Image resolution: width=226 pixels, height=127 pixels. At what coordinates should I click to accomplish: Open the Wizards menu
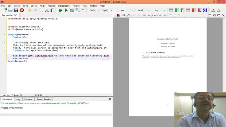click(x=52, y=6)
